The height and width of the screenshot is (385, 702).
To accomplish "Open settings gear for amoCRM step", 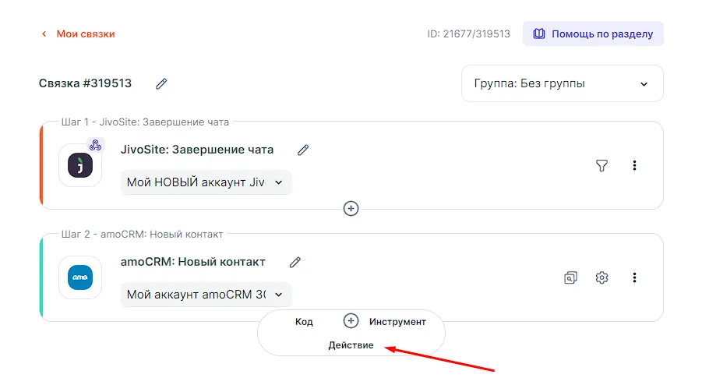I will 601,277.
